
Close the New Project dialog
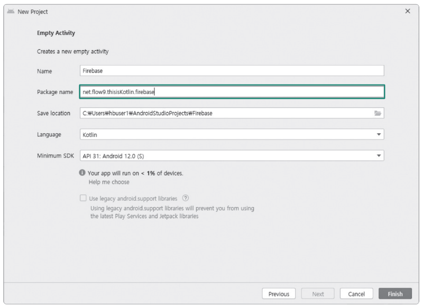pyautogui.click(x=408, y=11)
